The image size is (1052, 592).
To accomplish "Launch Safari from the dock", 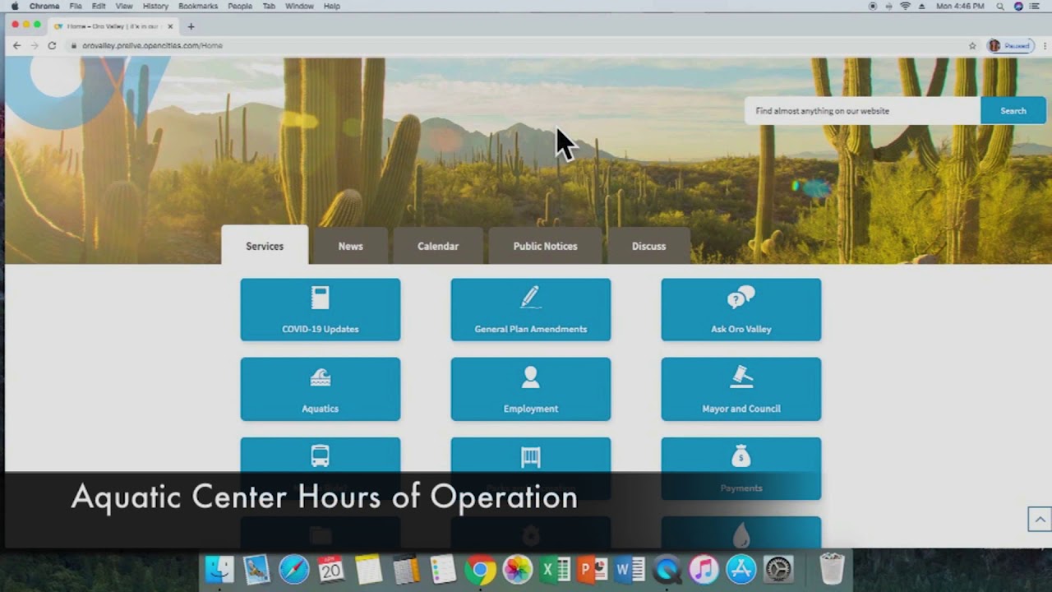I will pyautogui.click(x=293, y=569).
